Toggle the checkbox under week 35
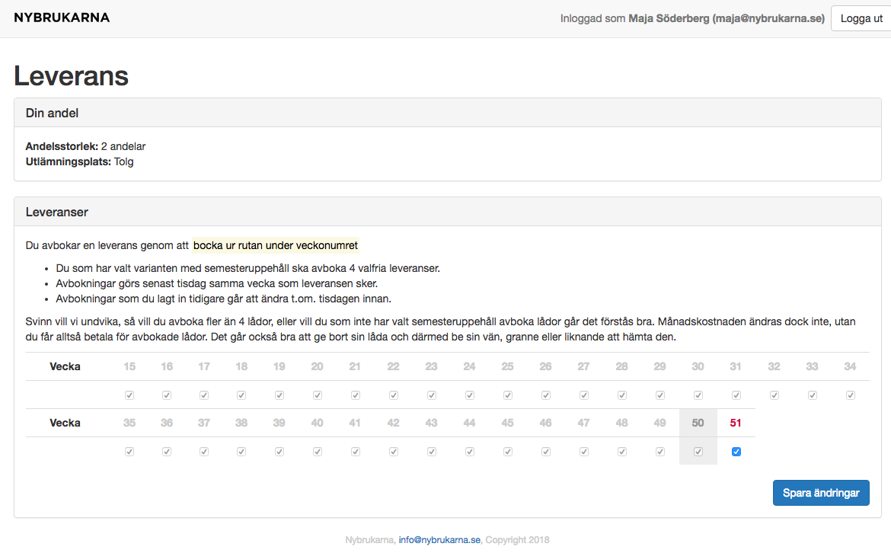The image size is (891, 553). (129, 452)
